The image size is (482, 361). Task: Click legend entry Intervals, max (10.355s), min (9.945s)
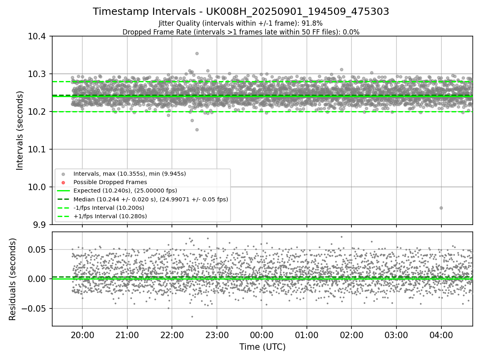[x=129, y=174]
